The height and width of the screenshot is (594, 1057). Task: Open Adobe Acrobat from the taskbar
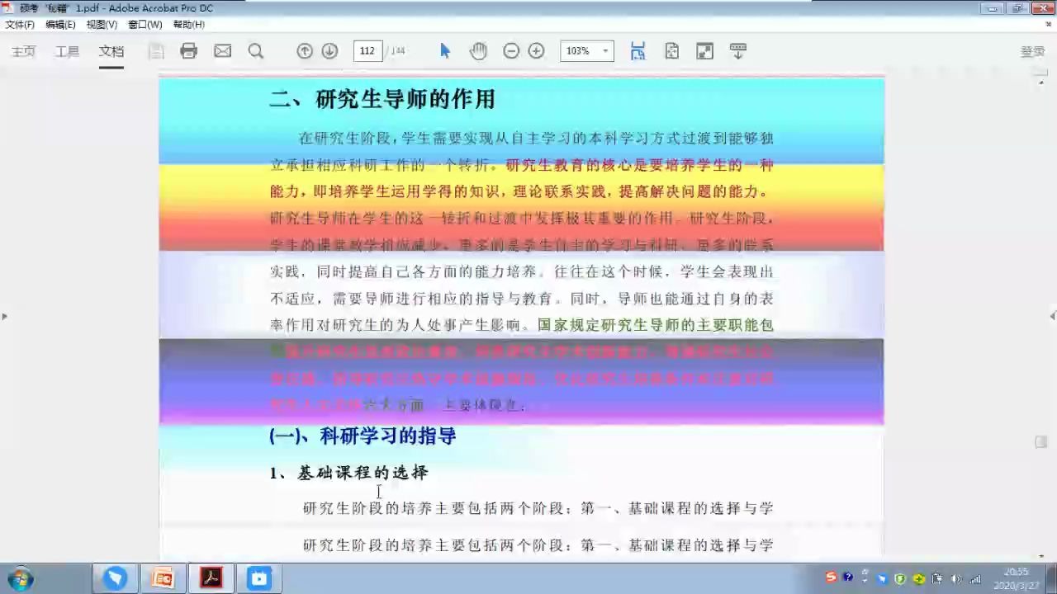pyautogui.click(x=211, y=577)
